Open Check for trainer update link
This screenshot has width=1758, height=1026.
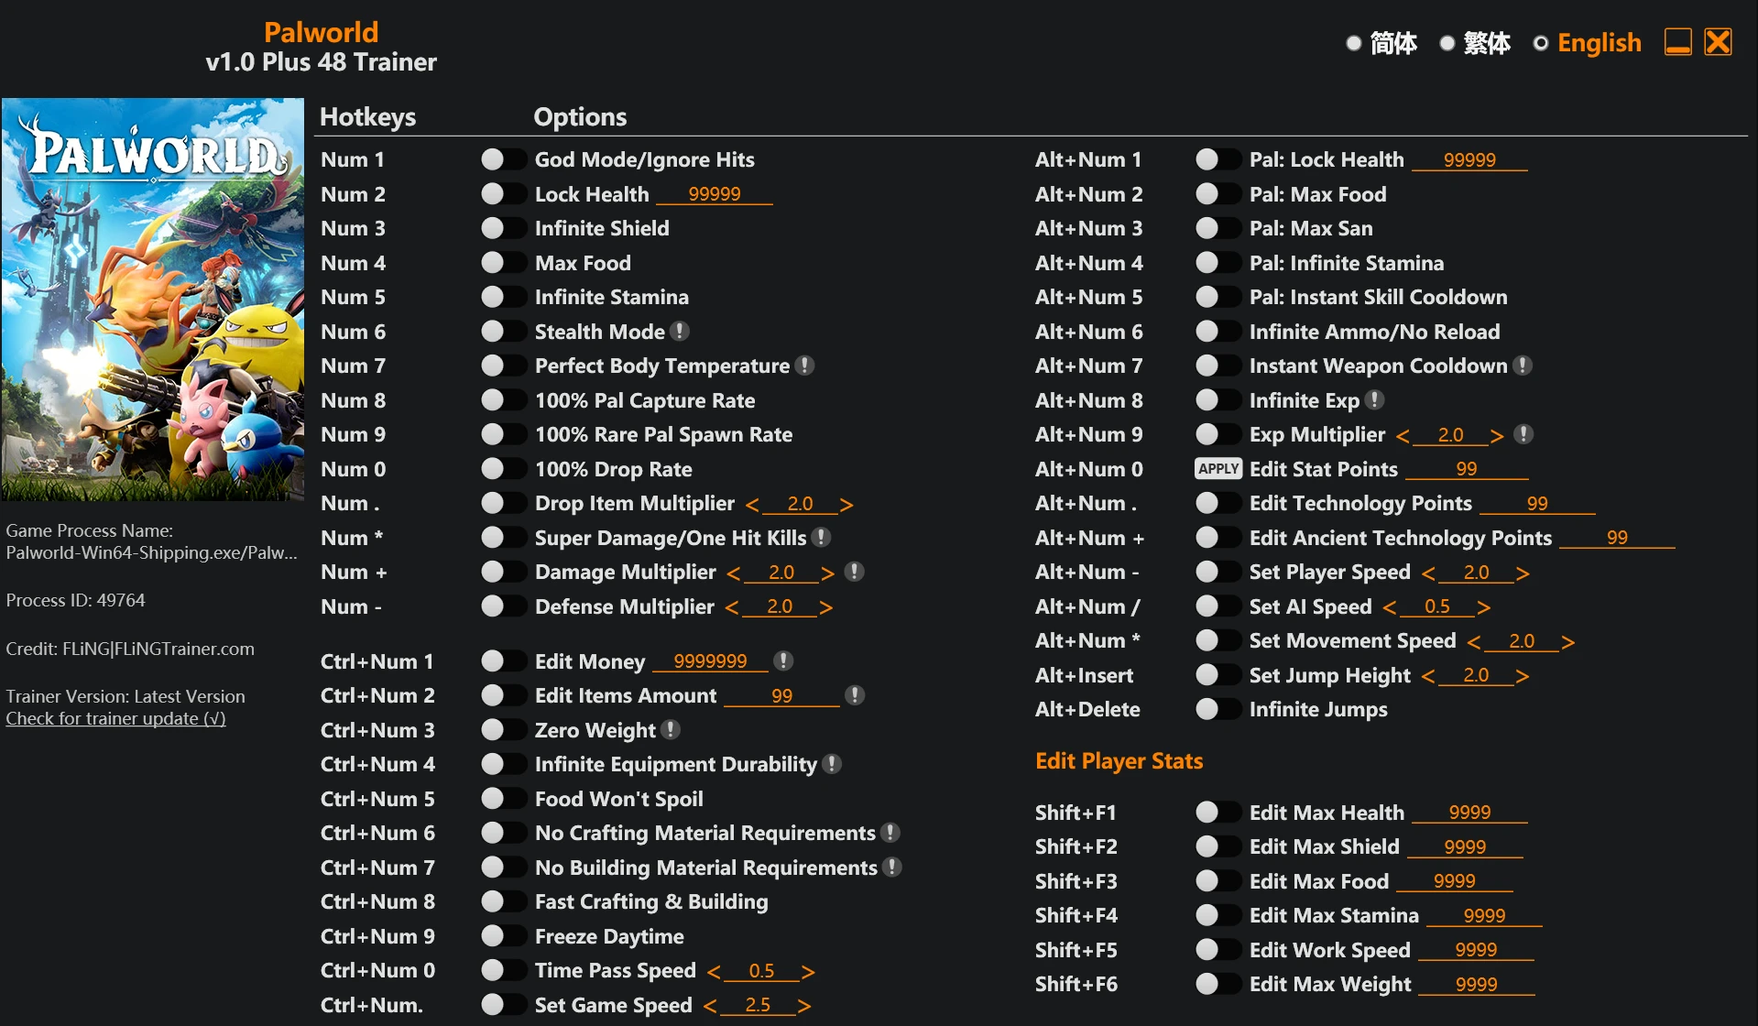click(115, 718)
